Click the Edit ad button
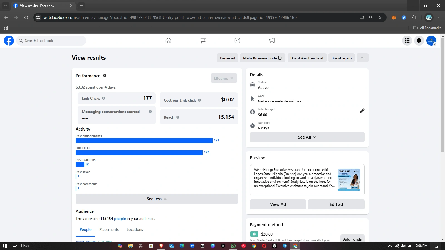 (336, 204)
